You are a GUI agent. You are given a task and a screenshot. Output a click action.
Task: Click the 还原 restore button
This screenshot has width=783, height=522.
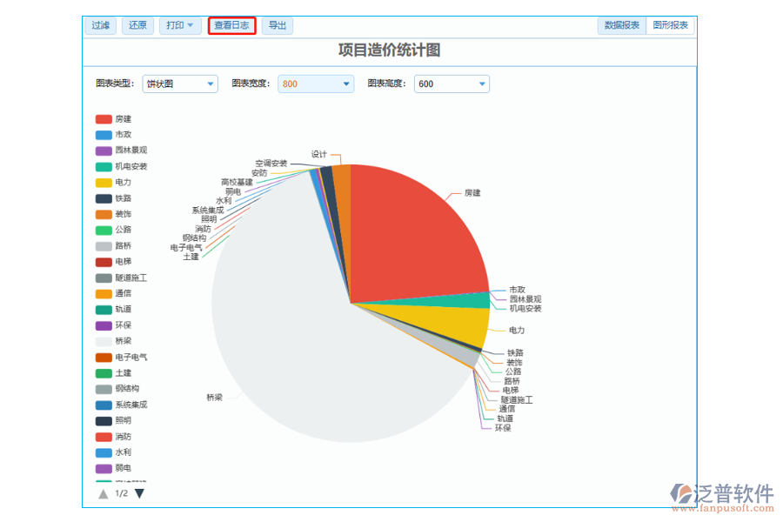(137, 26)
